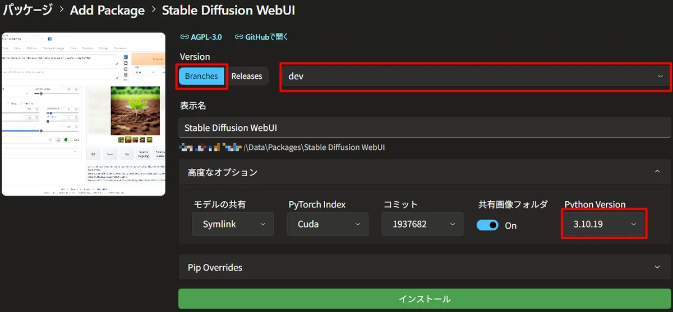Expand the Pip Overrides section
673x312 pixels.
(425, 267)
